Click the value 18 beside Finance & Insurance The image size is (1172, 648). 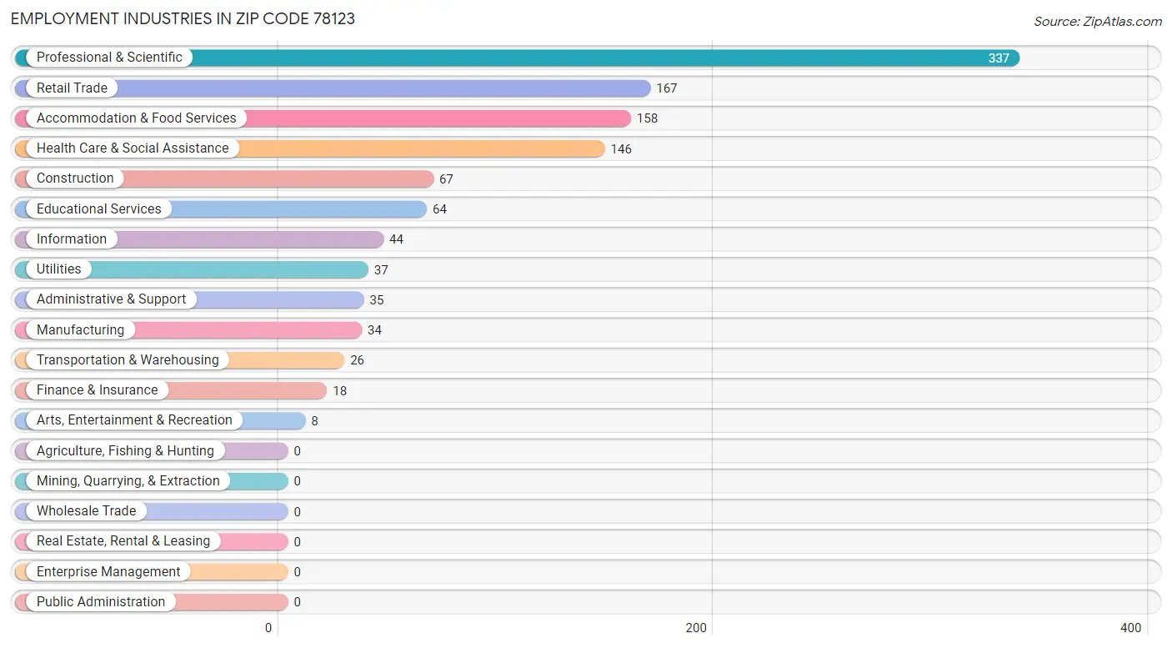(339, 390)
